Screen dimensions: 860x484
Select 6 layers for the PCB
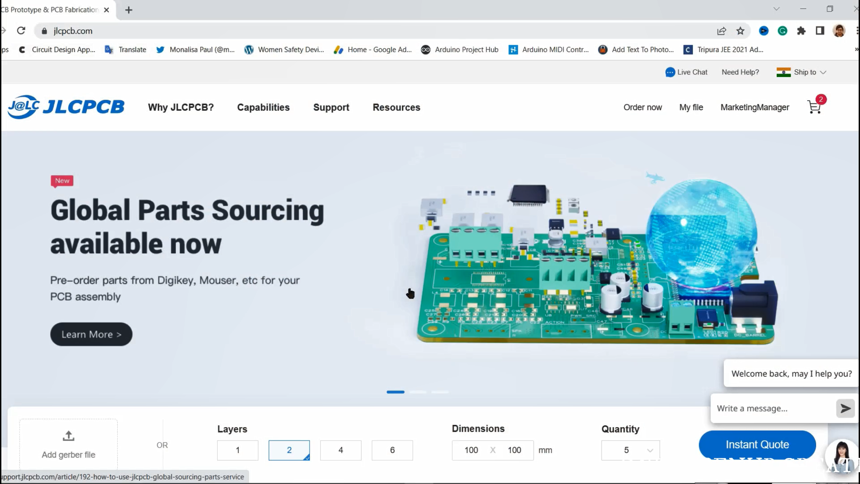pyautogui.click(x=392, y=450)
